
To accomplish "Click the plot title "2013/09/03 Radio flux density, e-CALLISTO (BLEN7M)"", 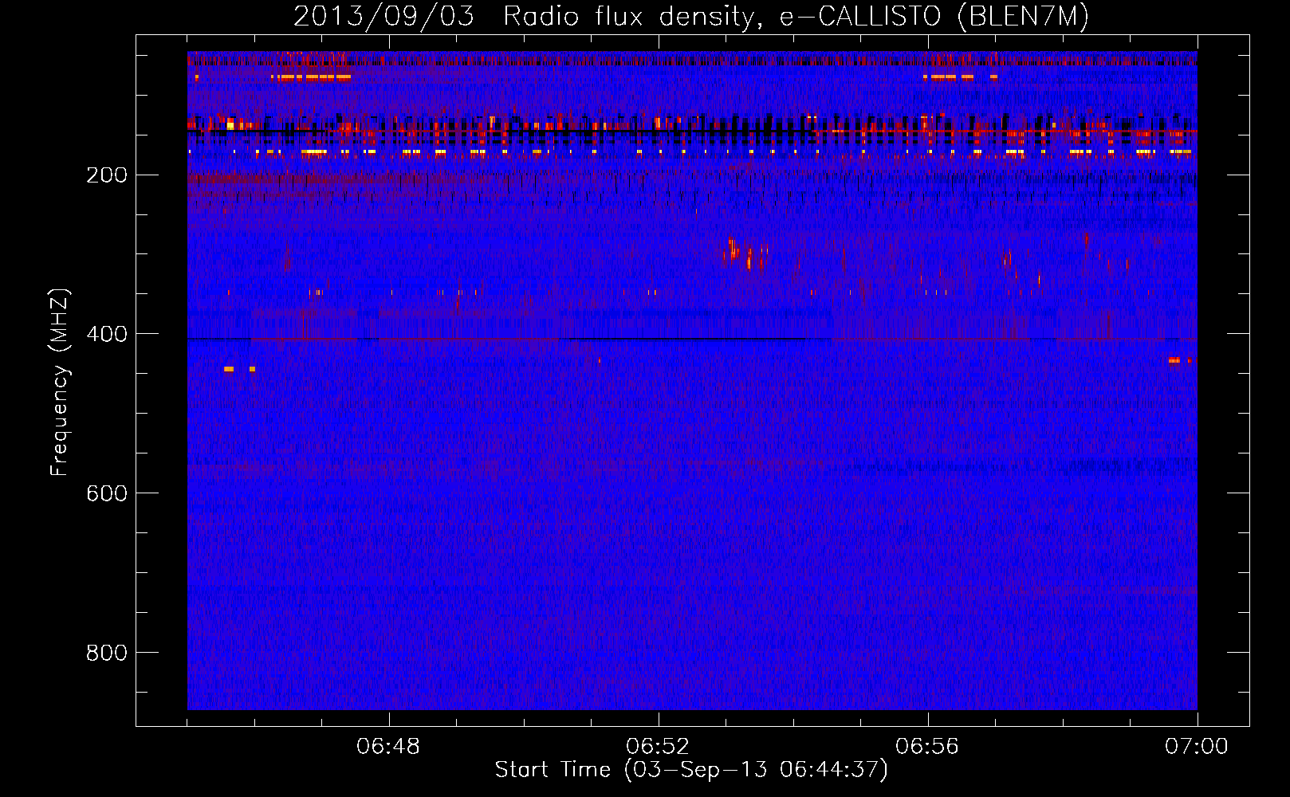I will tap(691, 17).
